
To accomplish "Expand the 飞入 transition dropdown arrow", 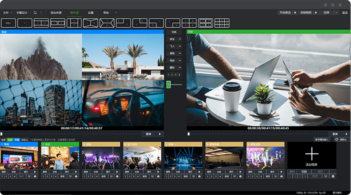I will click(180, 46).
